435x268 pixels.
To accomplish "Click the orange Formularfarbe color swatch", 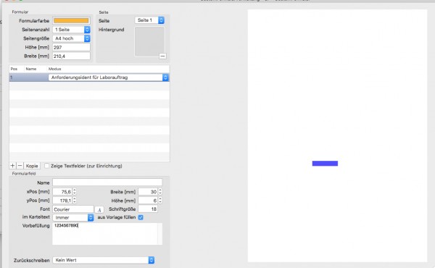I will pyautogui.click(x=71, y=21).
